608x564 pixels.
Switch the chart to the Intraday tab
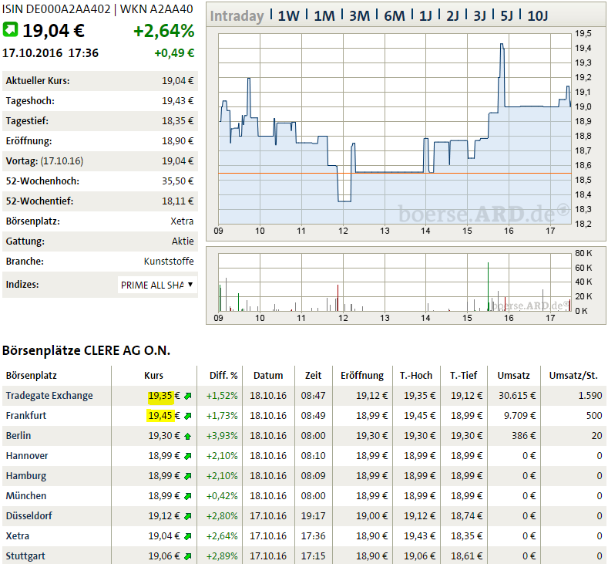tap(237, 16)
